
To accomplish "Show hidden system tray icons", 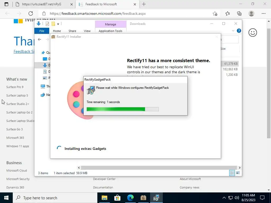I will pos(224,198).
